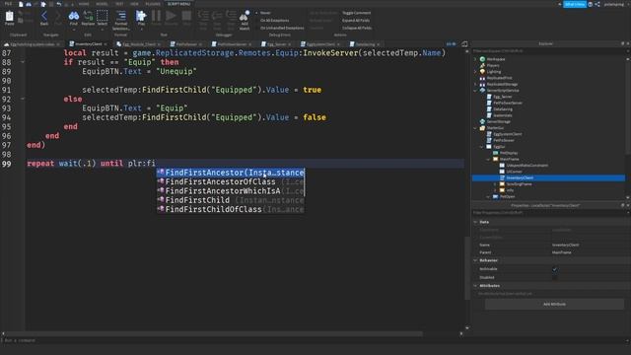Choose FindFirstChildOfClass from autocomplete list
This screenshot has width=631, height=355.
pos(231,210)
